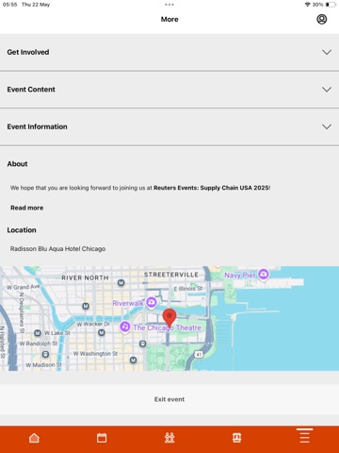
Task: Tap the Exit event button
Action: point(169,399)
